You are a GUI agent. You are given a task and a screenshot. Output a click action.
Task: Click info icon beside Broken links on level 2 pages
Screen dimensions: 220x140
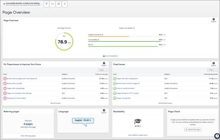click(139, 84)
